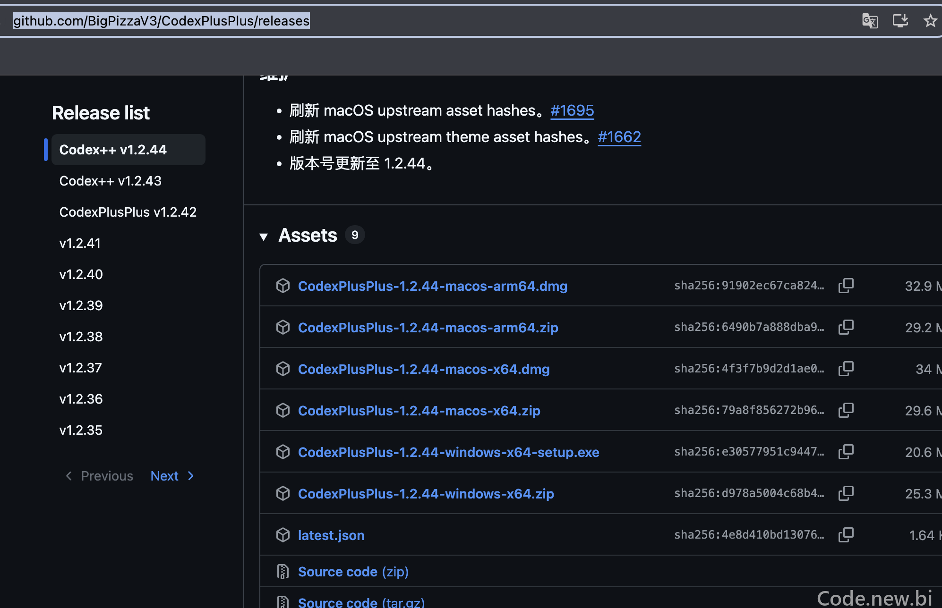The width and height of the screenshot is (942, 608).
Task: Open v1.2.37 in release list
Action: 81,368
